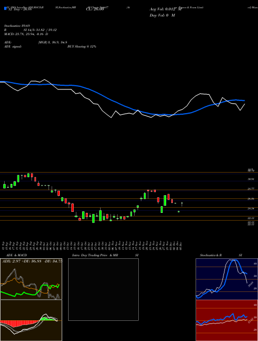
Task: Click the 'SI 14/5: 51.82 / 59.12' value
Action: tap(41, 30)
